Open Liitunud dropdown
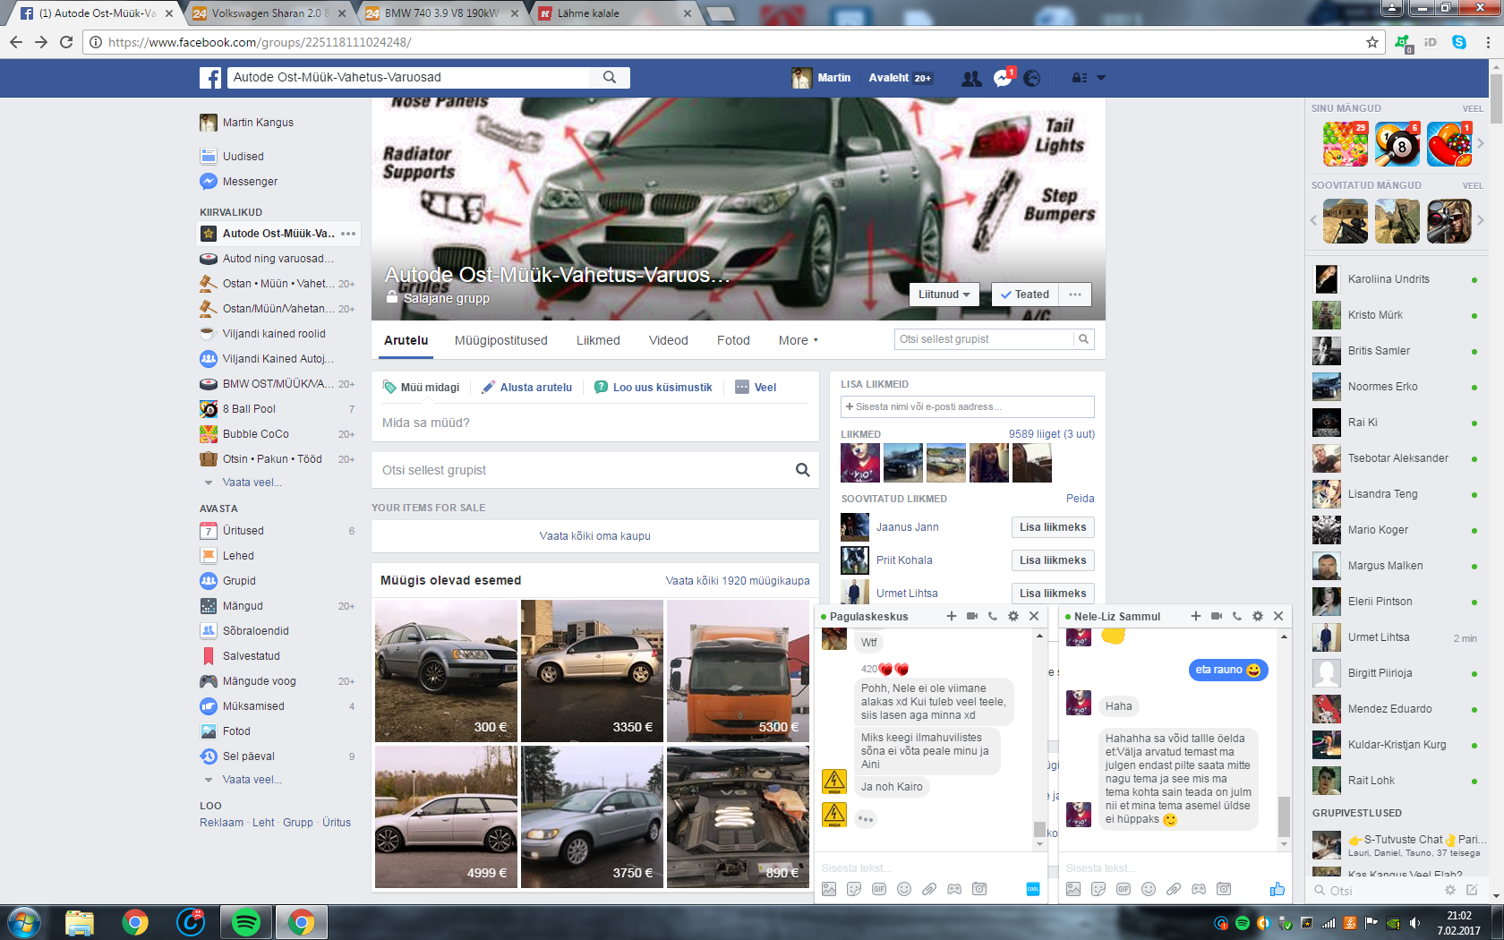 pos(944,295)
